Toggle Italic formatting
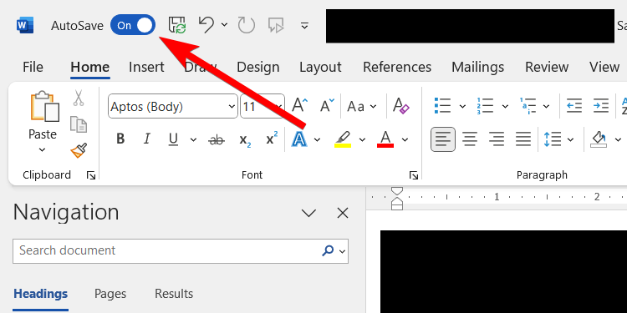The image size is (627, 313). click(147, 139)
